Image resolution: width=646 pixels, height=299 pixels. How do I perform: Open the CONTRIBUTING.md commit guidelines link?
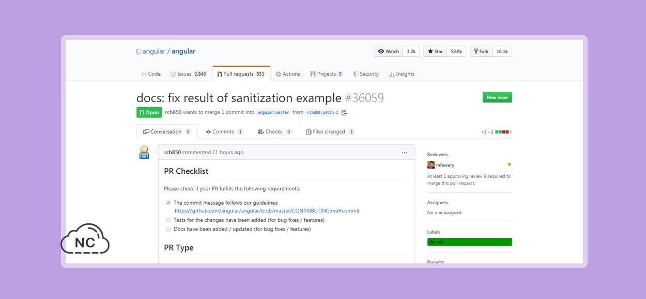point(267,211)
